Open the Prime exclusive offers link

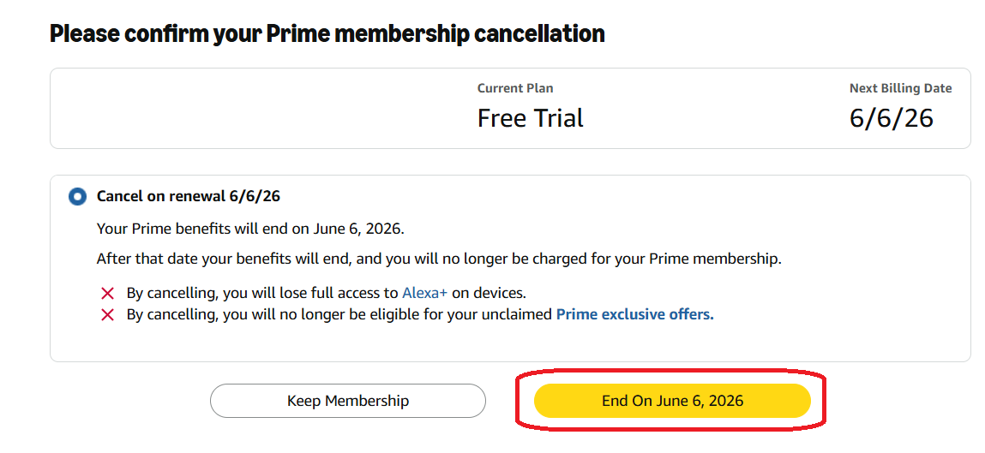click(635, 313)
